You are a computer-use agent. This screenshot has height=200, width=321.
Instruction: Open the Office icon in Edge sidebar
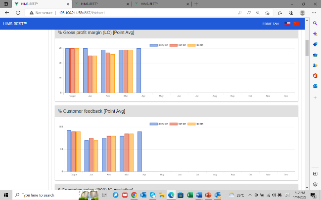pyautogui.click(x=315, y=75)
